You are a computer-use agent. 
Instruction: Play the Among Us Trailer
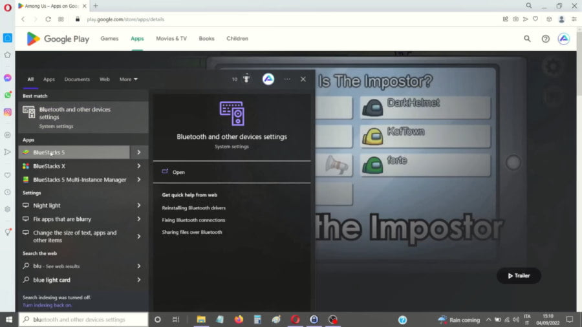(519, 275)
